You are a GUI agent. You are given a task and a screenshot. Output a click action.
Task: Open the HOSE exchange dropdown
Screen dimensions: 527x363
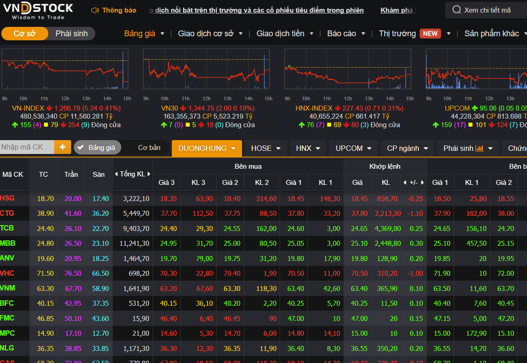click(x=266, y=148)
